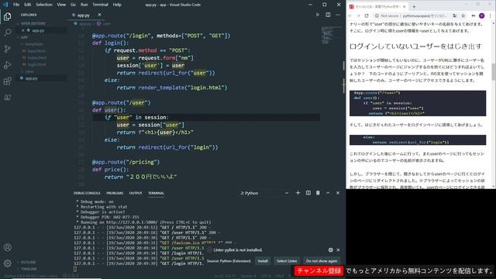The width and height of the screenshot is (496, 279).
Task: Open the Search view in activity bar
Action: pos(7,33)
